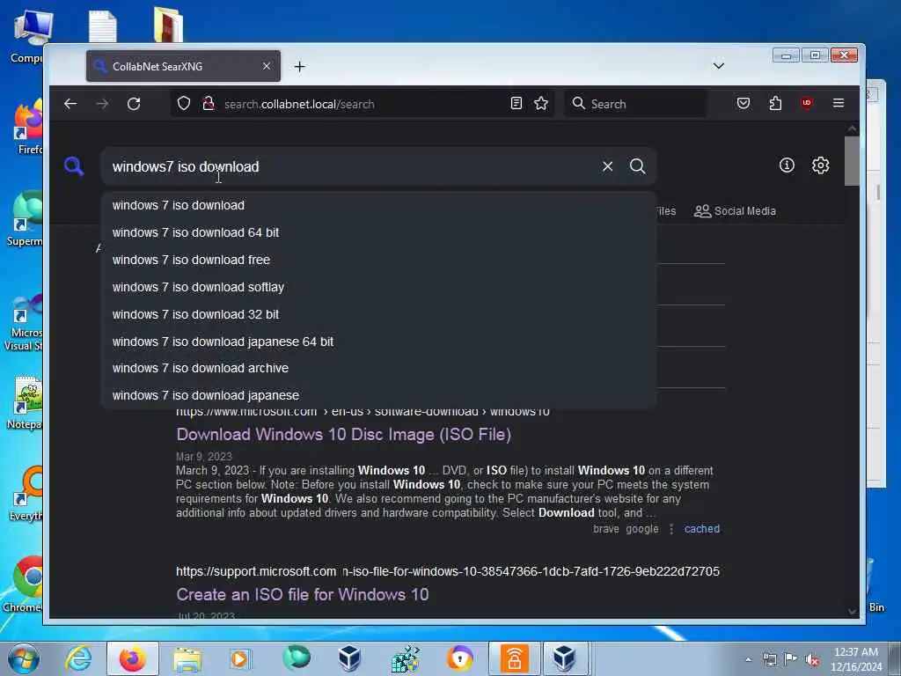This screenshot has height=676, width=901.
Task: Open Firefox application hamburger menu
Action: coord(839,104)
